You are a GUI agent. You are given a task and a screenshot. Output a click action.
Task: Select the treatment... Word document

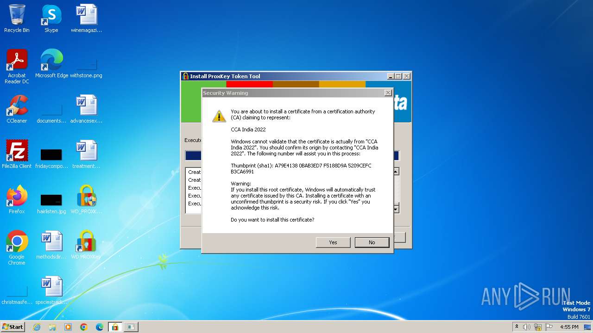[86, 154]
